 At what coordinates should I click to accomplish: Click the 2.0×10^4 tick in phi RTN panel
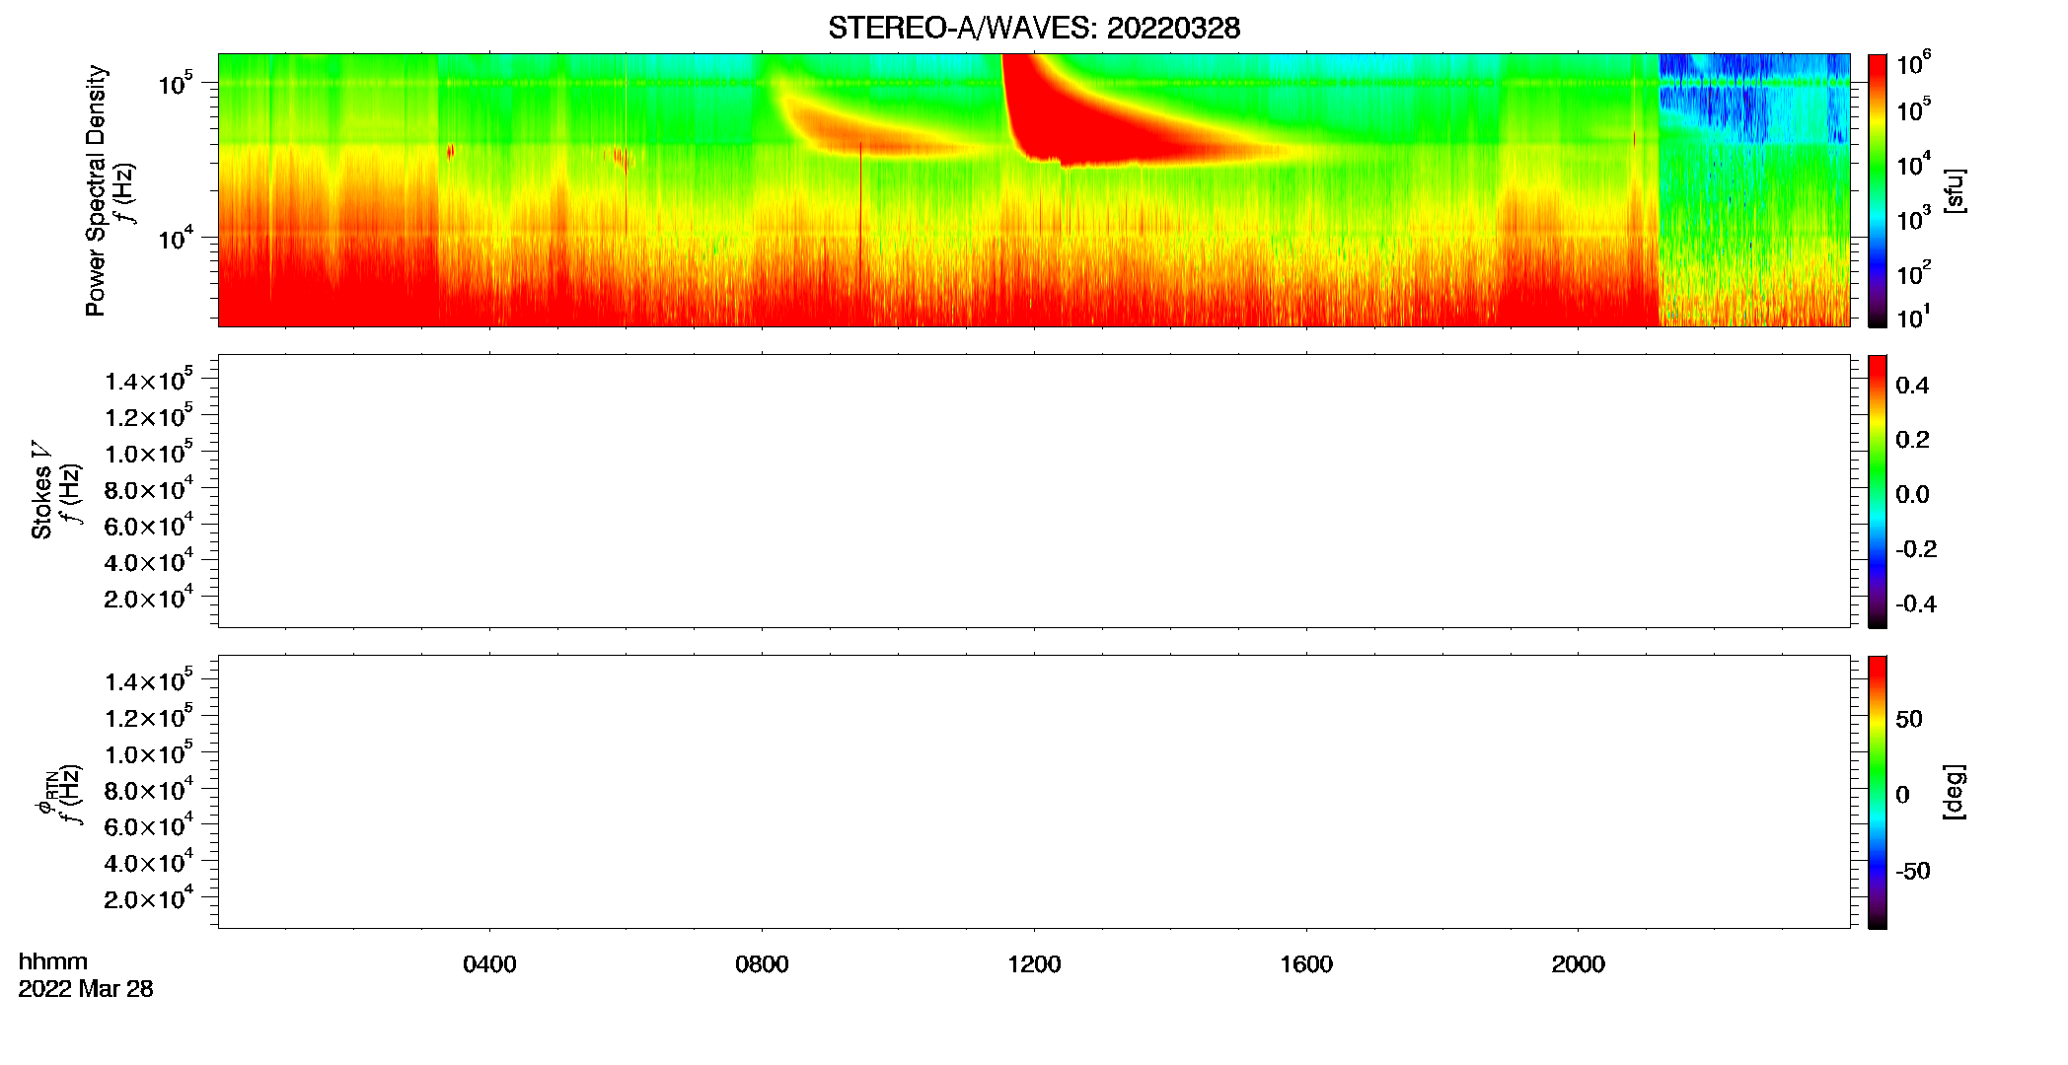tap(148, 898)
